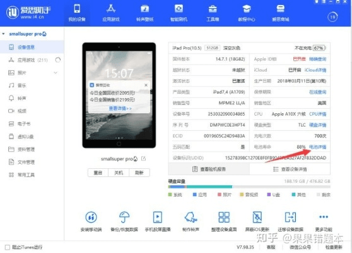The image size is (352, 253).
Task: Click the loading spinner beside 应用游戏
Action: tap(58, 60)
